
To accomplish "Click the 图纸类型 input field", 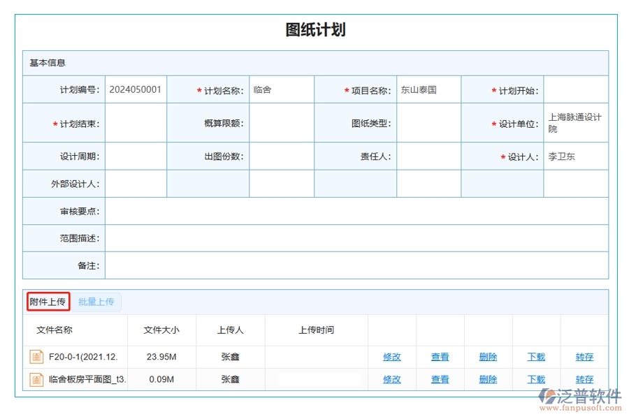I will click(428, 122).
